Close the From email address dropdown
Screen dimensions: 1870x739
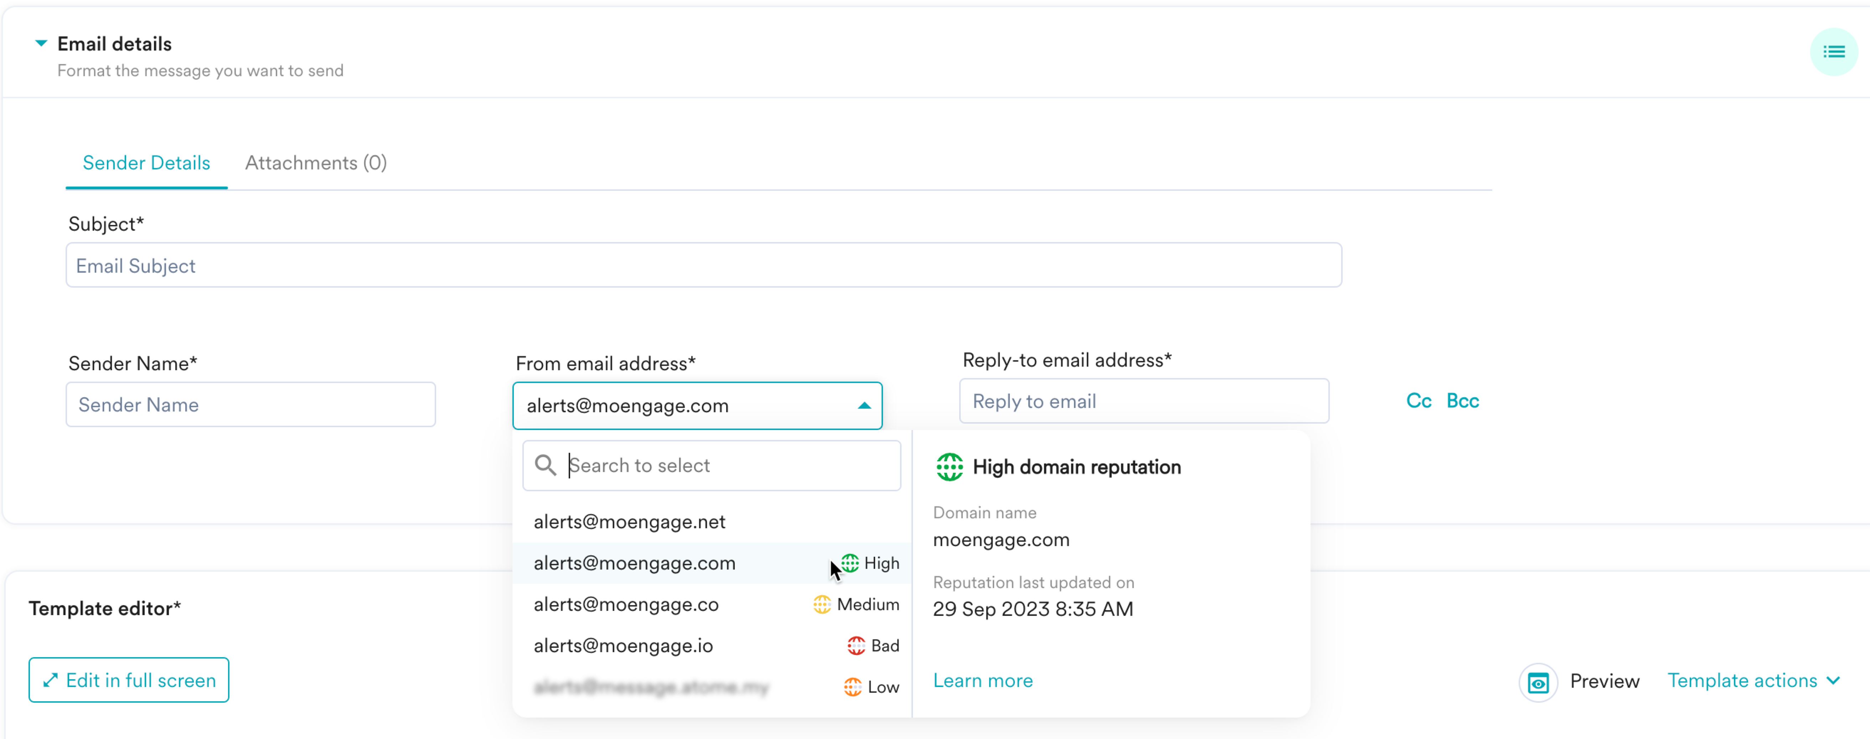864,405
